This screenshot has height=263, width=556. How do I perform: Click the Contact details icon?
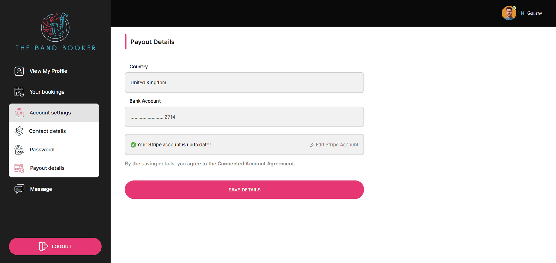(19, 131)
